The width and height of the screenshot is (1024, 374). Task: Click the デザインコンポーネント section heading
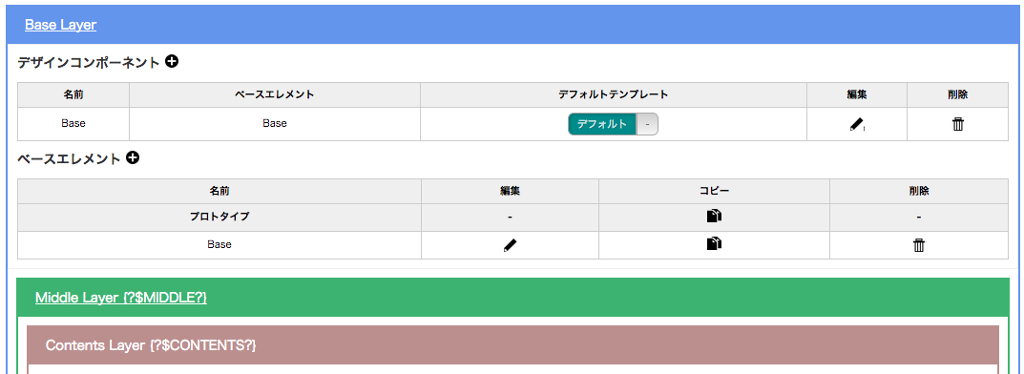(x=88, y=63)
